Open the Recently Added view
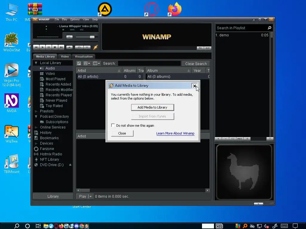The image size is (306, 229). [x=58, y=84]
